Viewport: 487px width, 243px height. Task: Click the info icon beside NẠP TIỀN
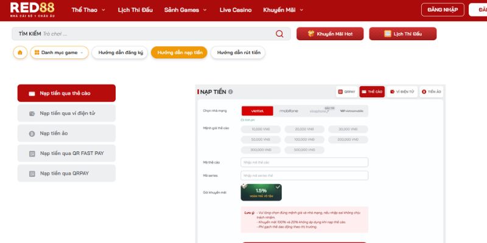(x=231, y=92)
